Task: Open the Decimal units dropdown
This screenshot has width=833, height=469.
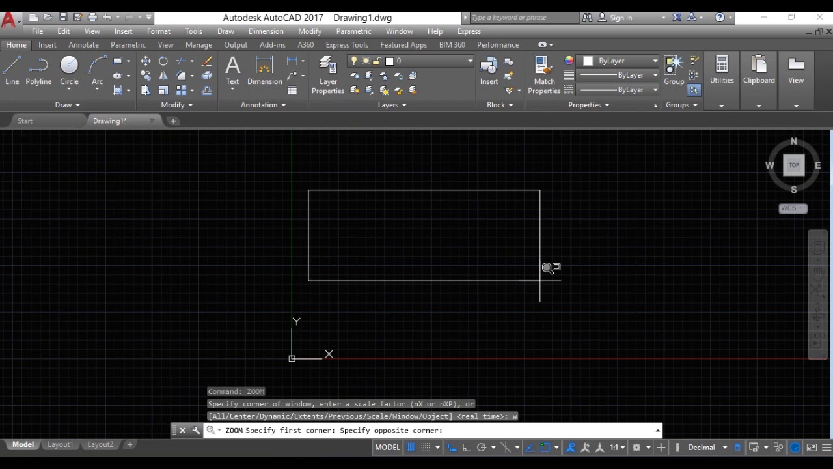Action: click(x=705, y=448)
